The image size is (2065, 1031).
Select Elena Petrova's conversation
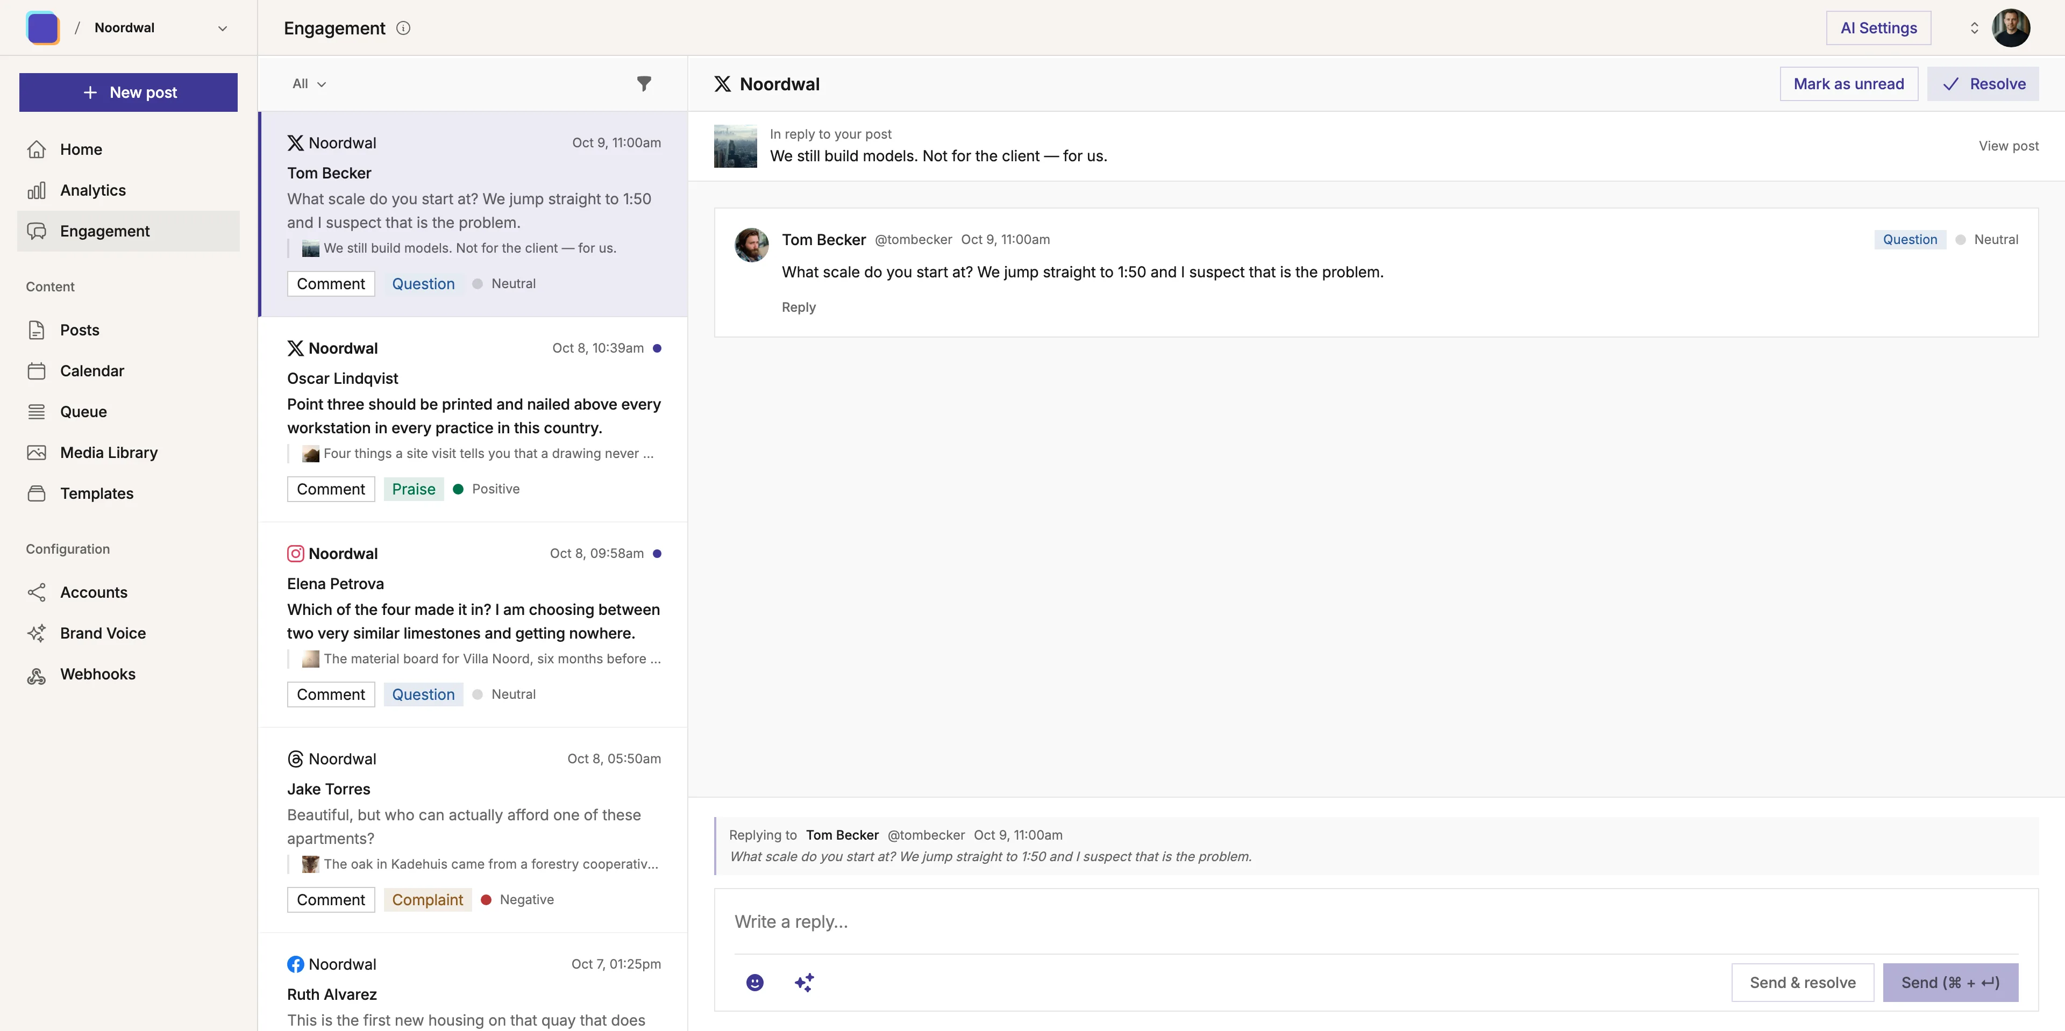click(x=473, y=625)
